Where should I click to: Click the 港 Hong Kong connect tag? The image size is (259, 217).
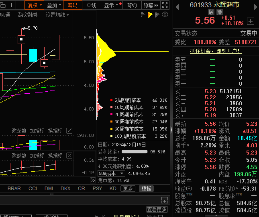219,12
